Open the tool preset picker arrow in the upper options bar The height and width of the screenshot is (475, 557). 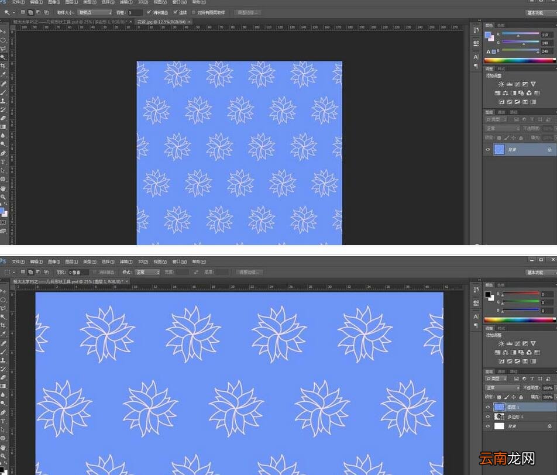click(14, 12)
